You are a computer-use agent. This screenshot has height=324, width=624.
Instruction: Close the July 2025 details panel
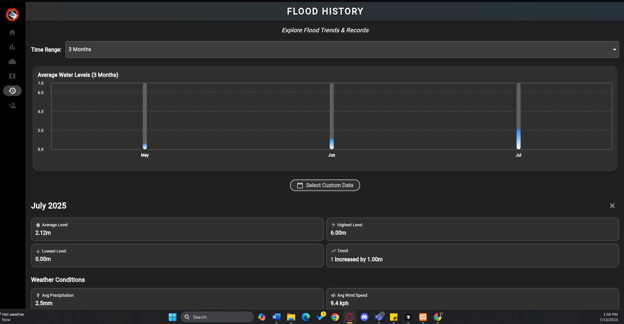(612, 206)
